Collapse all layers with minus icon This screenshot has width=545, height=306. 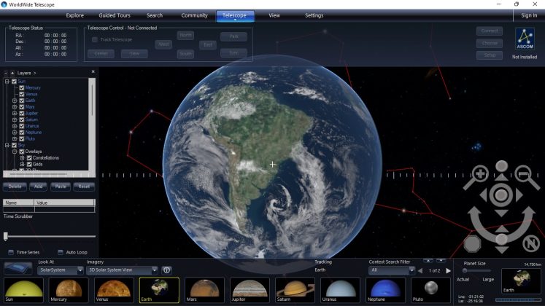point(6,73)
